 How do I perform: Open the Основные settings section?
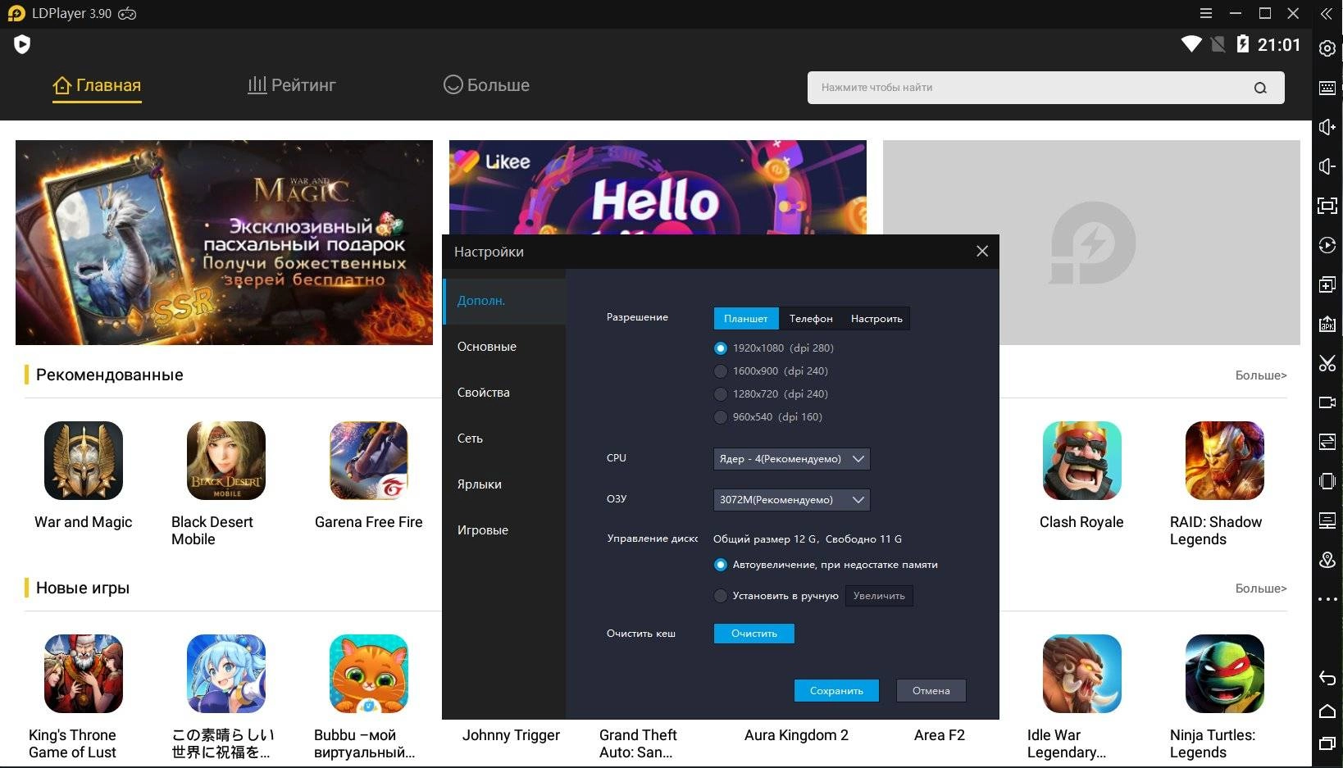coord(504,347)
